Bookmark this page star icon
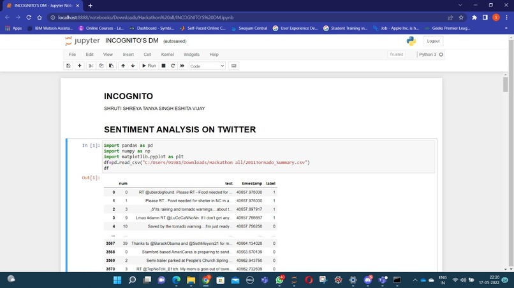514x288 pixels. point(461,18)
